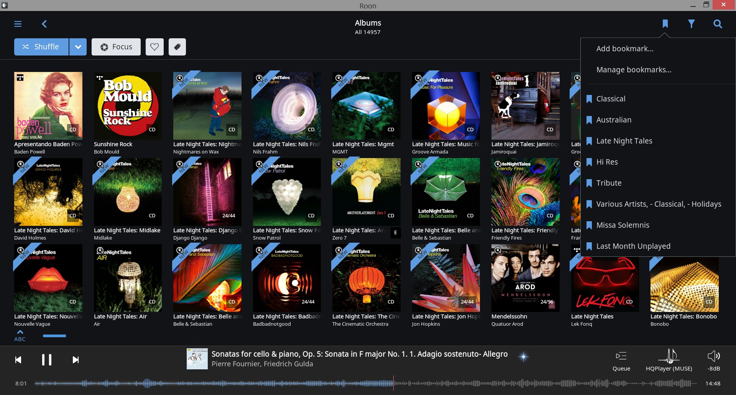The height and width of the screenshot is (395, 736).
Task: Open search with the magnifier icon
Action: (x=718, y=24)
